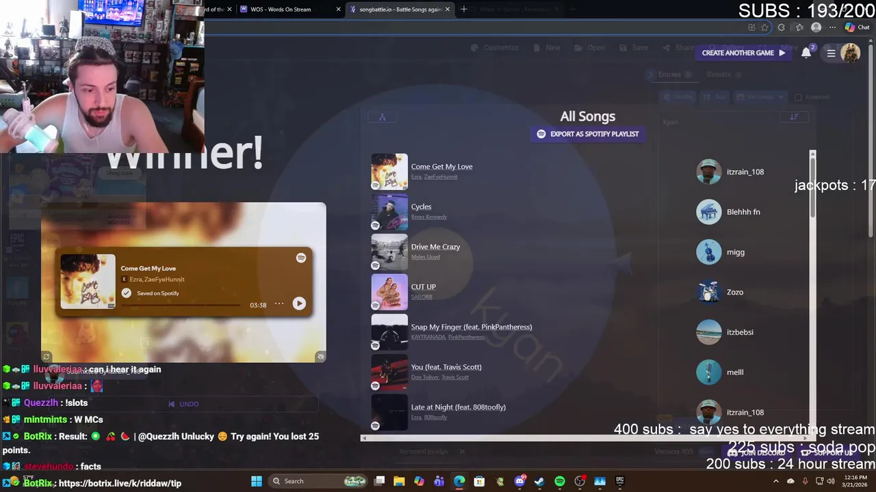The image size is (876, 492).
Task: Click the sort order icon above player list
Action: point(794,117)
